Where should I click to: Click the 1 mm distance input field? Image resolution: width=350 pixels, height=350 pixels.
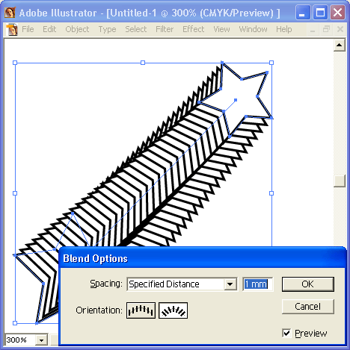point(258,284)
